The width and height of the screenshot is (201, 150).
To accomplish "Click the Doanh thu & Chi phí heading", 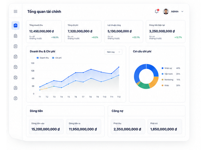I will 43,51.
